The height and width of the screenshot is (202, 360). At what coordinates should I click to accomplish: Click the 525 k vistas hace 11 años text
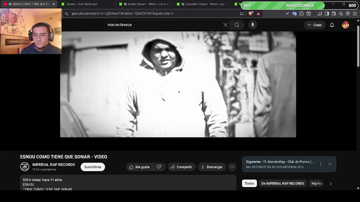click(42, 180)
